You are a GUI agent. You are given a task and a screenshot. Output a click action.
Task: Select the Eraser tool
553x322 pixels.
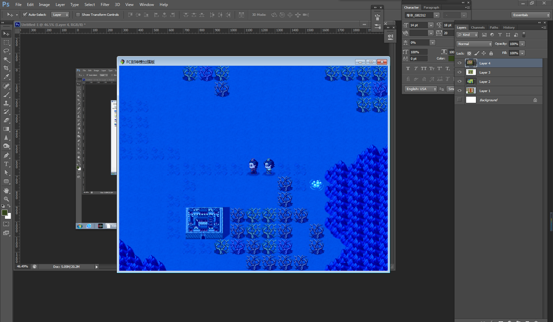6,120
